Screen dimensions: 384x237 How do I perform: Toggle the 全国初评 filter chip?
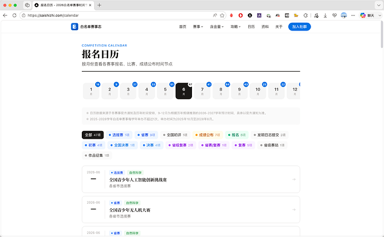coord(175,135)
